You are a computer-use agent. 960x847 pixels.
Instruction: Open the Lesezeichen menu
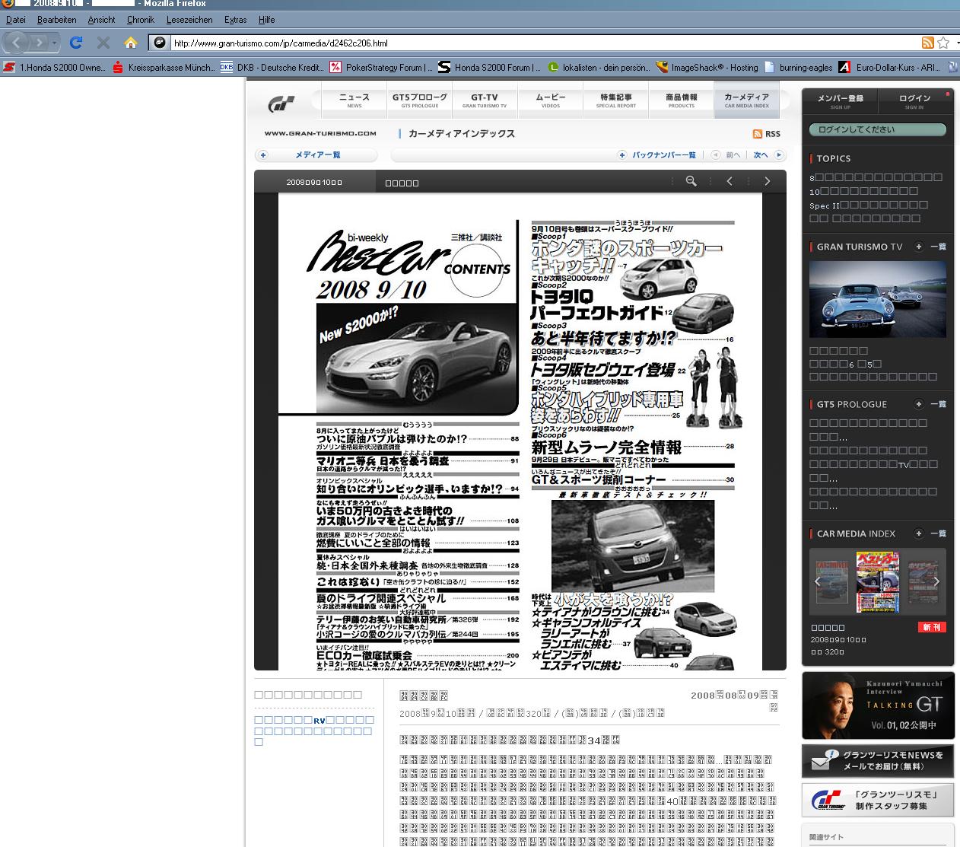(189, 20)
